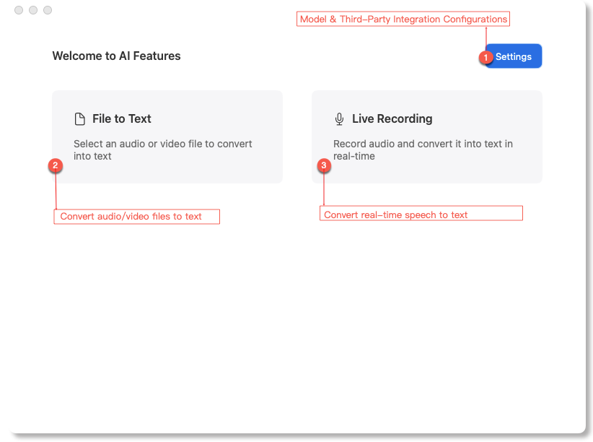Click the red number 3 badge

pos(324,165)
